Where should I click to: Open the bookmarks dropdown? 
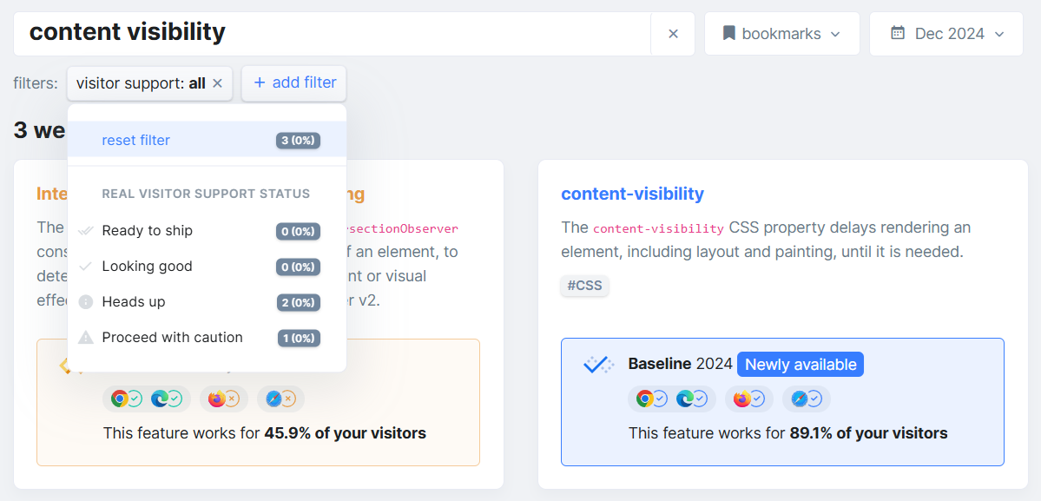[x=781, y=33]
